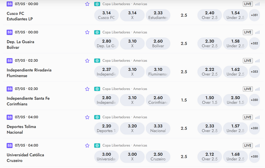Click BB badge in Dep. La Guaira row
Image resolution: width=265 pixels, height=168 pixels.
click(10, 32)
